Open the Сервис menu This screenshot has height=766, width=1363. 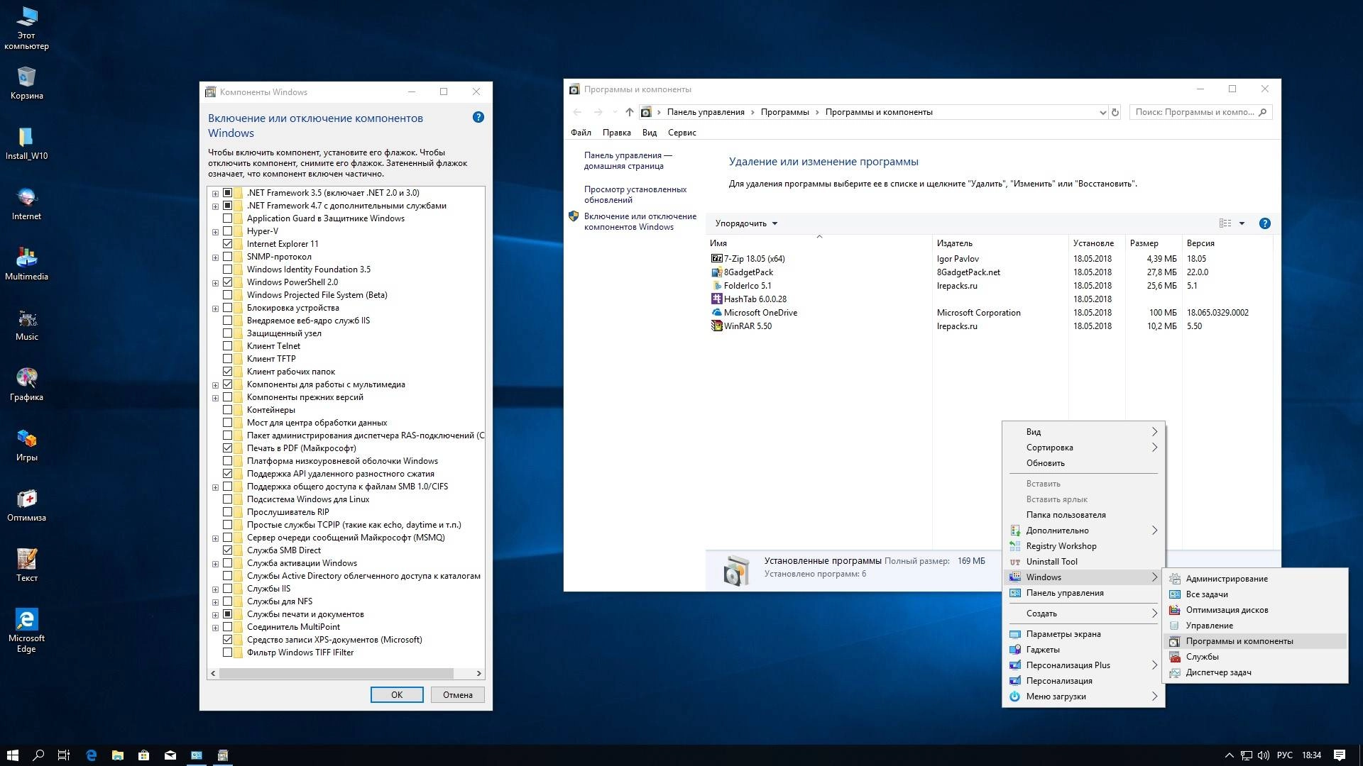click(681, 133)
